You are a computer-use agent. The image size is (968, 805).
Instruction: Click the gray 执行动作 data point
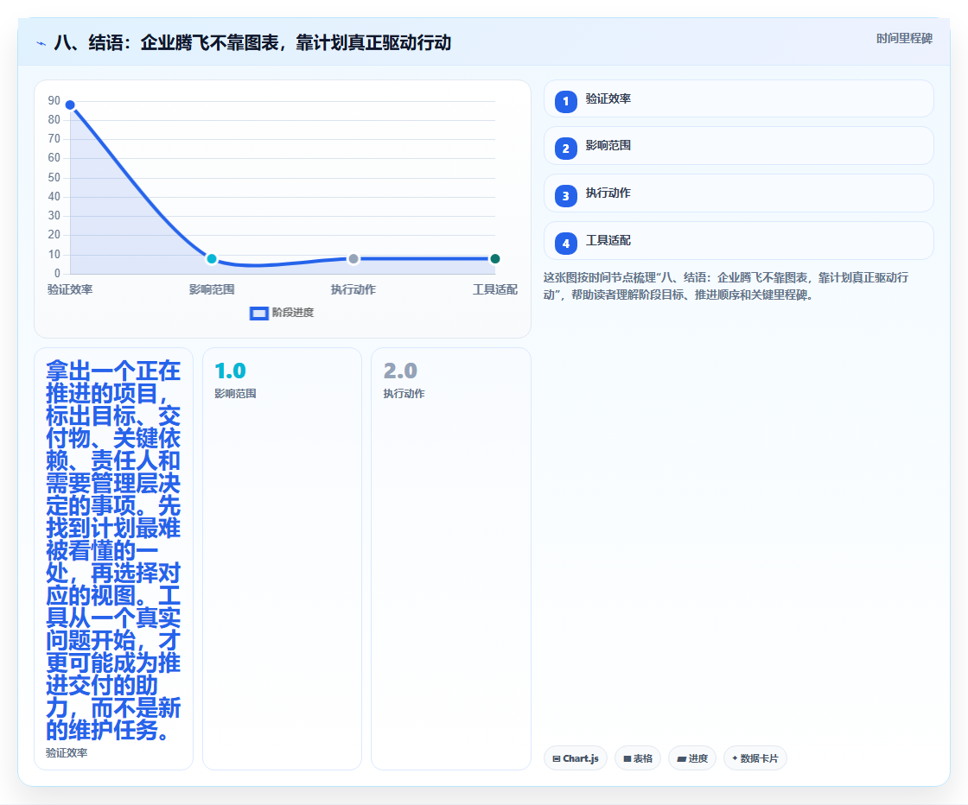coord(353,258)
